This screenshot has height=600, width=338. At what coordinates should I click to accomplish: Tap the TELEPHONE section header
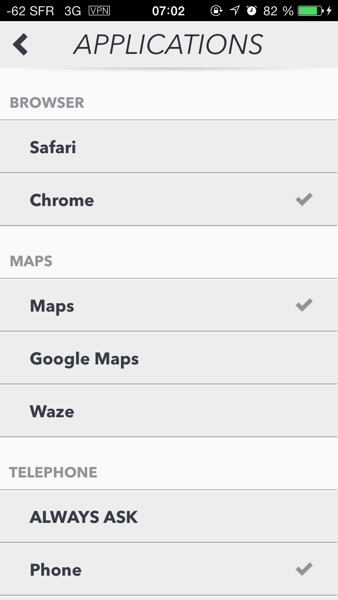53,472
